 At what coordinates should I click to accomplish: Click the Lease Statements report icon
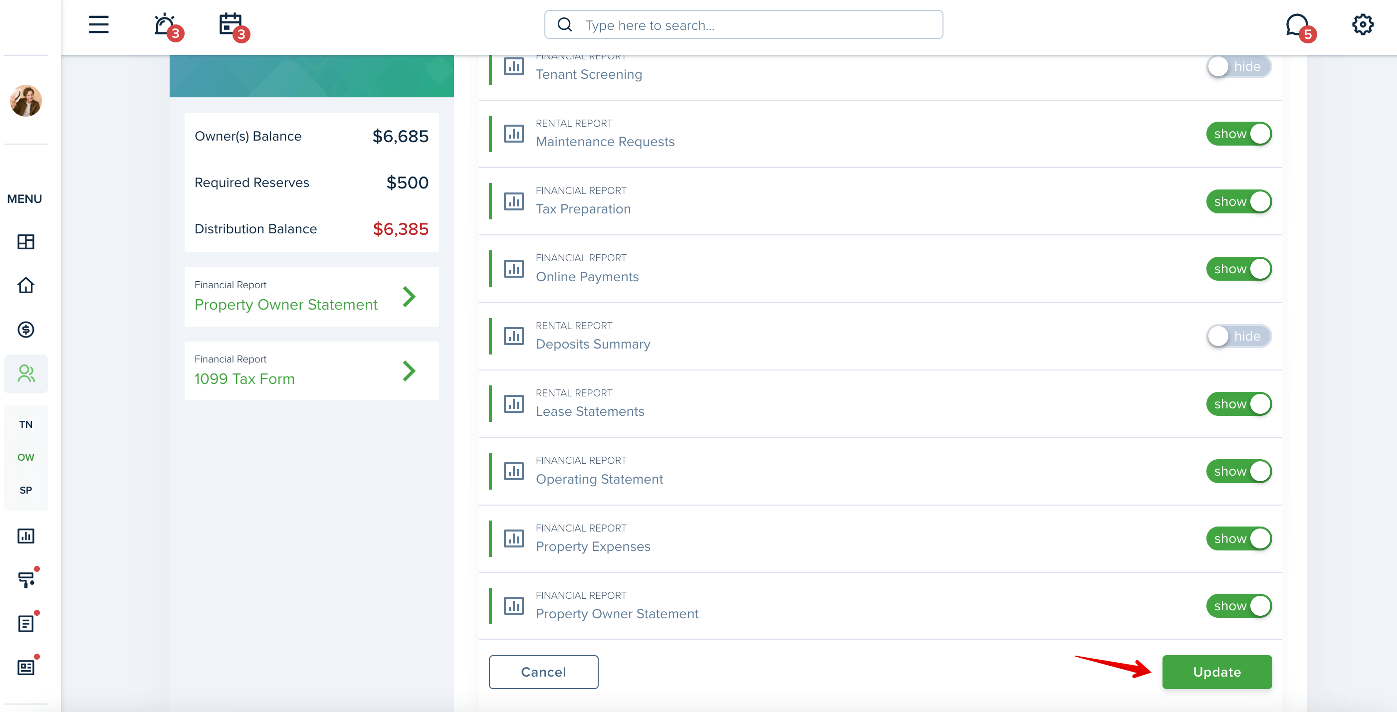[513, 404]
